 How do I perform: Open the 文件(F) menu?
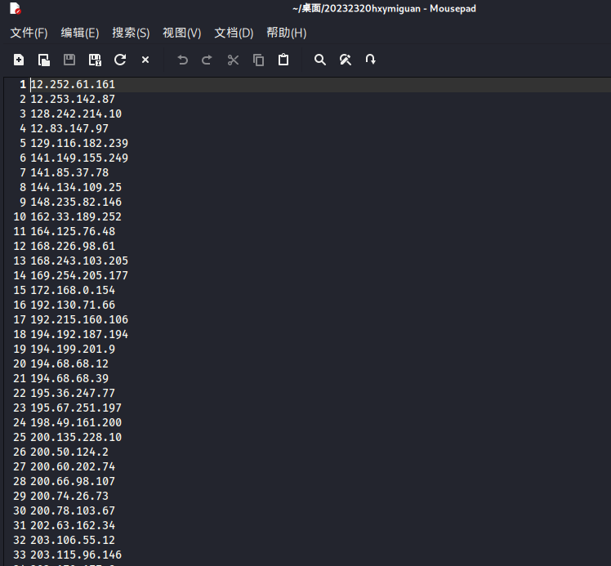(29, 33)
